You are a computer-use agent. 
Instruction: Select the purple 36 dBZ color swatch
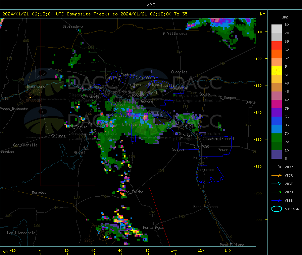276,113
